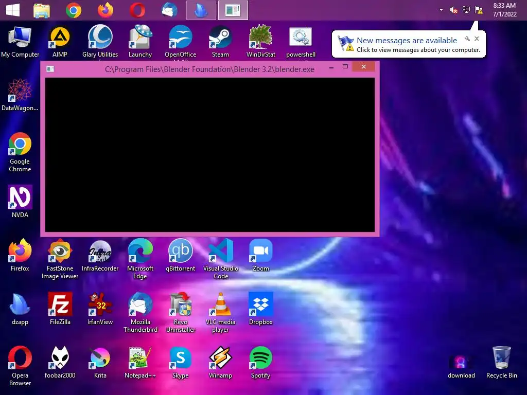Select the Mozilla Thunderbird desktop shortcut

click(140, 312)
